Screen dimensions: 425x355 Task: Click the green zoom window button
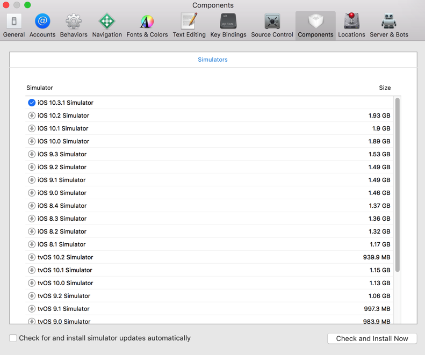(27, 5)
